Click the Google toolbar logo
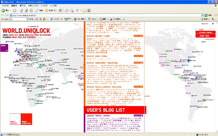The height and width of the screenshot is (136, 218). (x=5, y=19)
